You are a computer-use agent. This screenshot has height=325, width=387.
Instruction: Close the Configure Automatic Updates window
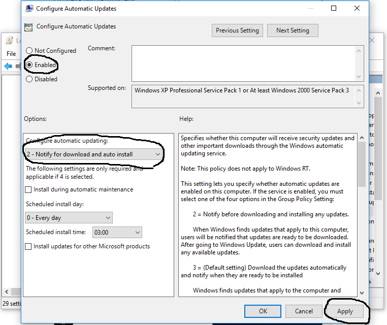point(357,9)
